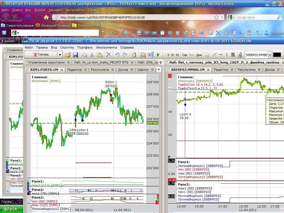
Task: Open the tab overflow dropdown arrow after Сделки
Action: pos(158,70)
